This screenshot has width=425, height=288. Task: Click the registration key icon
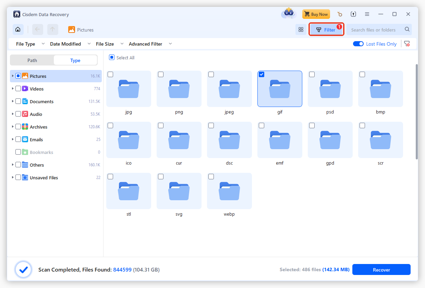(339, 14)
